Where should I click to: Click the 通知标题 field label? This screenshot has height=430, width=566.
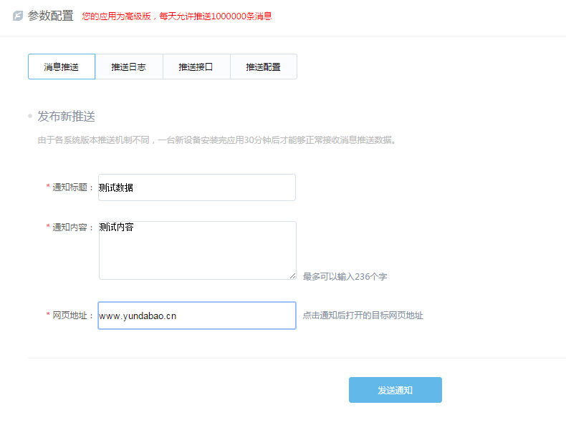(72, 187)
